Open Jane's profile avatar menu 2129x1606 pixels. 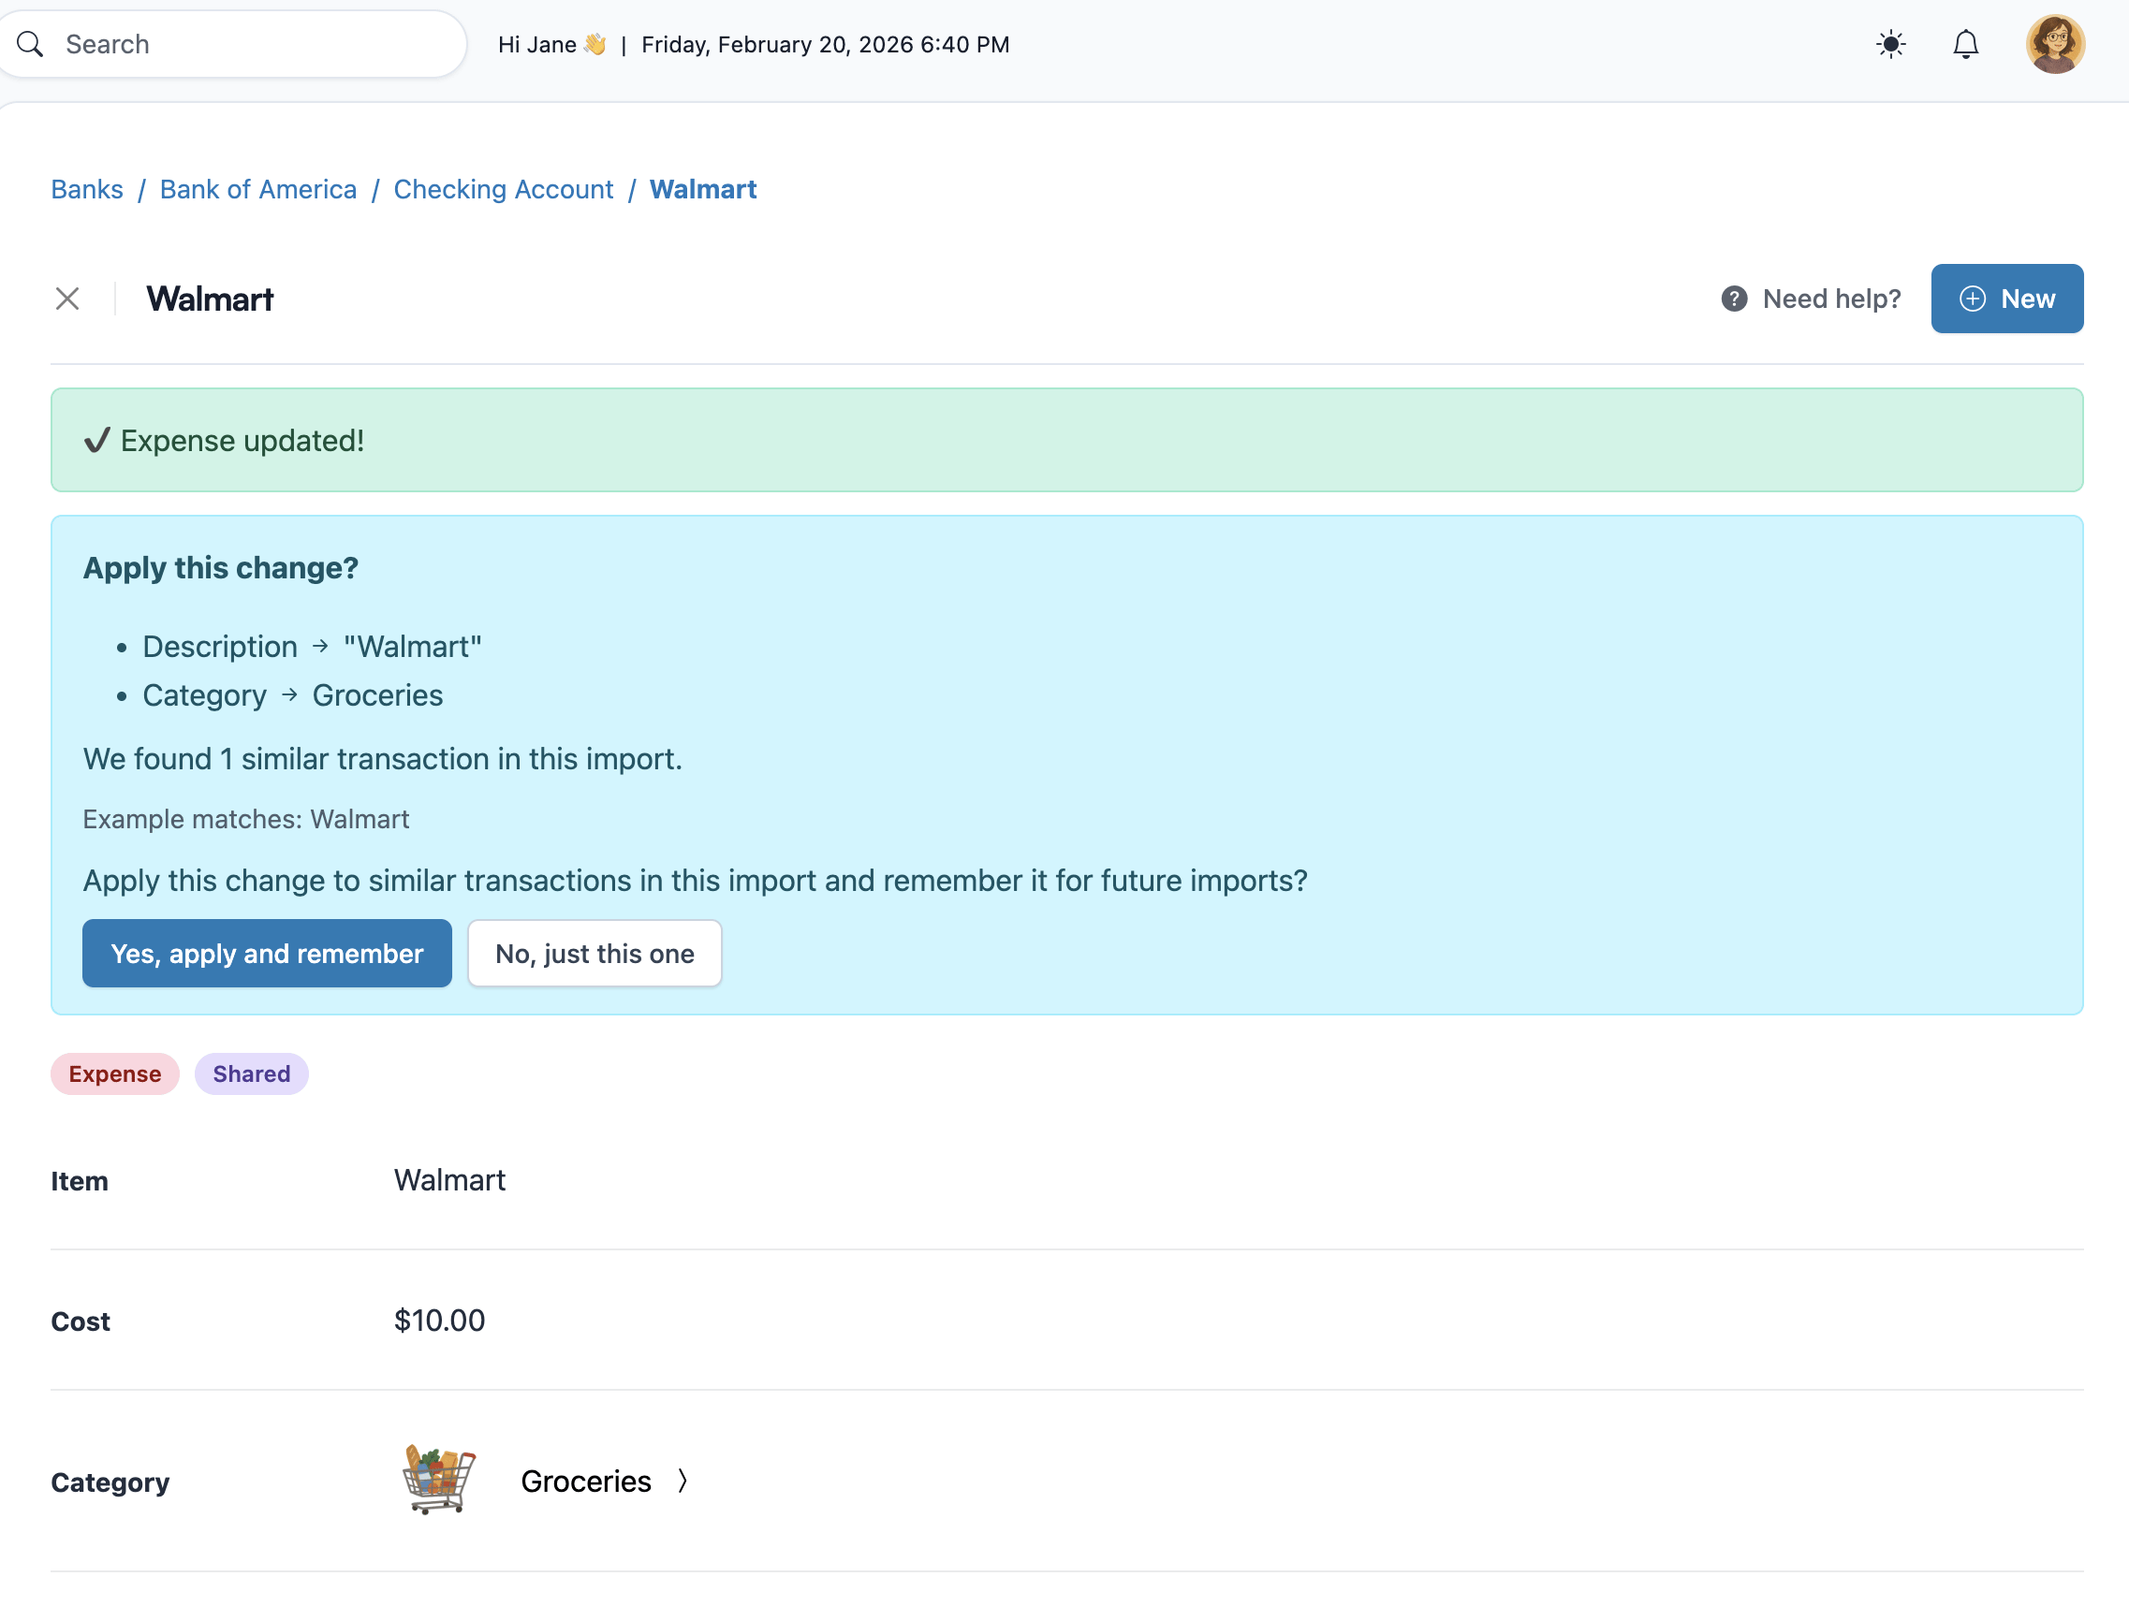[2054, 44]
